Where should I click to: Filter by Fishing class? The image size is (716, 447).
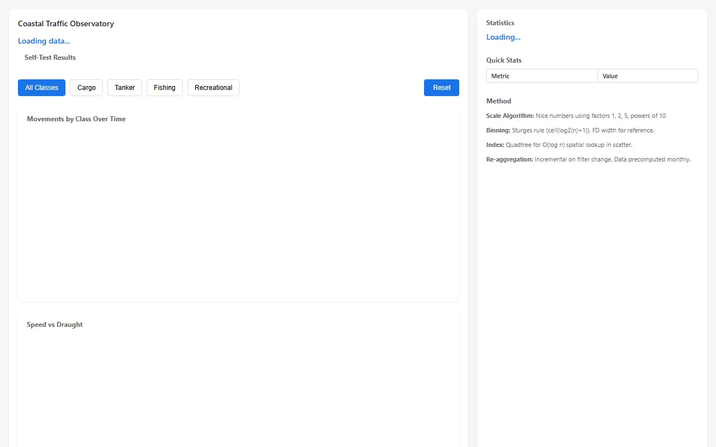point(164,88)
